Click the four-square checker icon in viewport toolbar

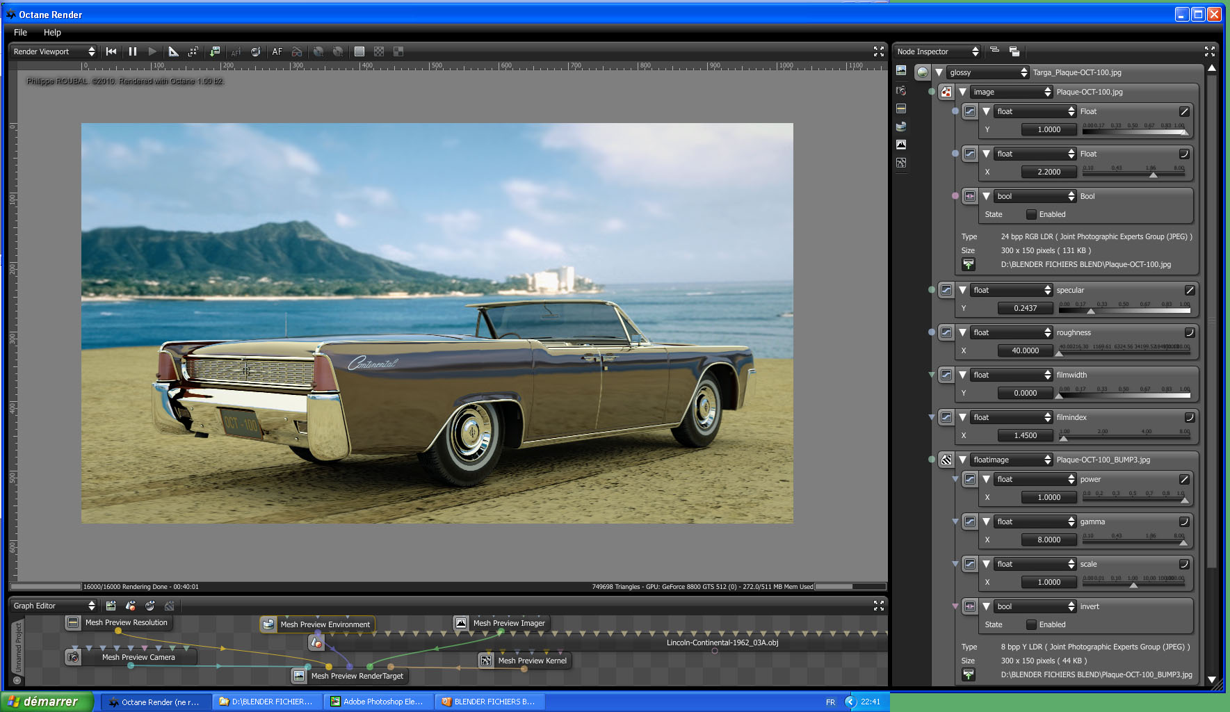click(398, 51)
